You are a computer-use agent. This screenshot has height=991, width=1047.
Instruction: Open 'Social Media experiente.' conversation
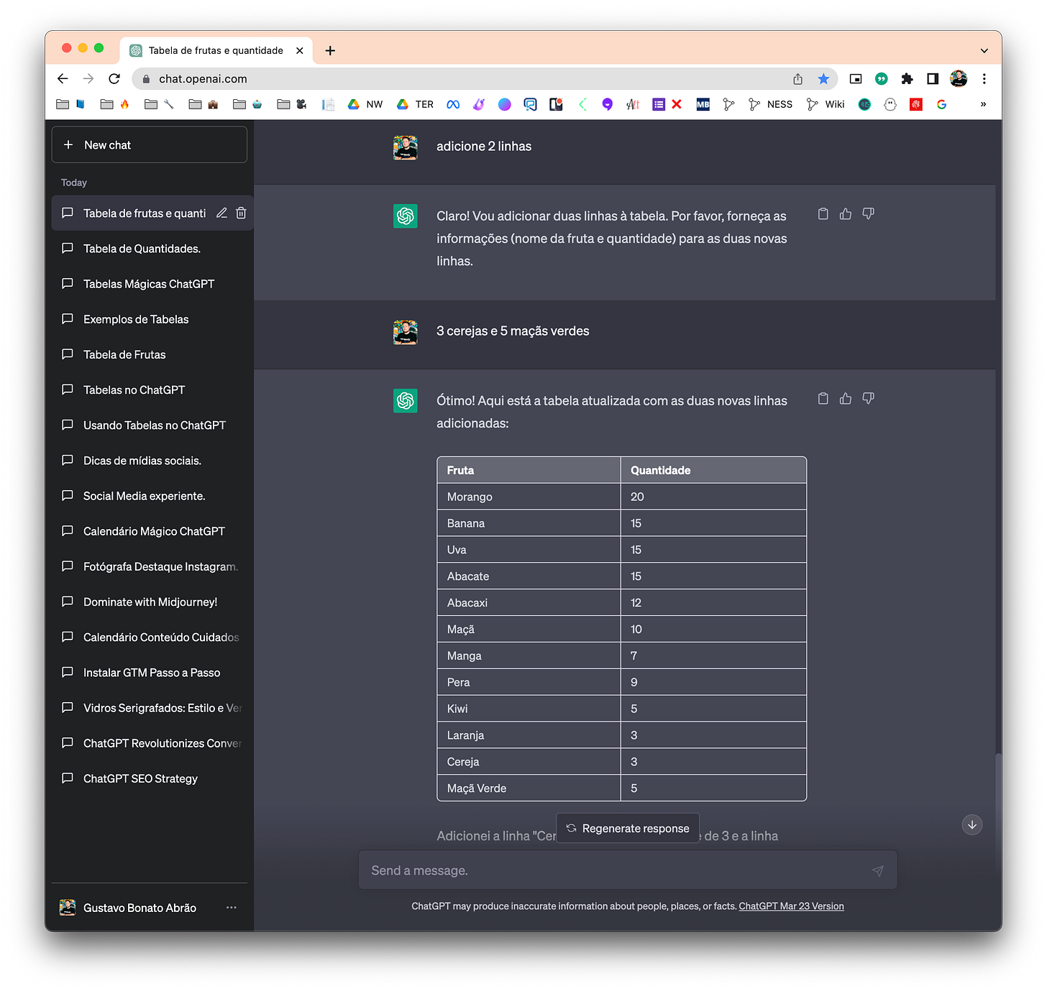click(152, 496)
